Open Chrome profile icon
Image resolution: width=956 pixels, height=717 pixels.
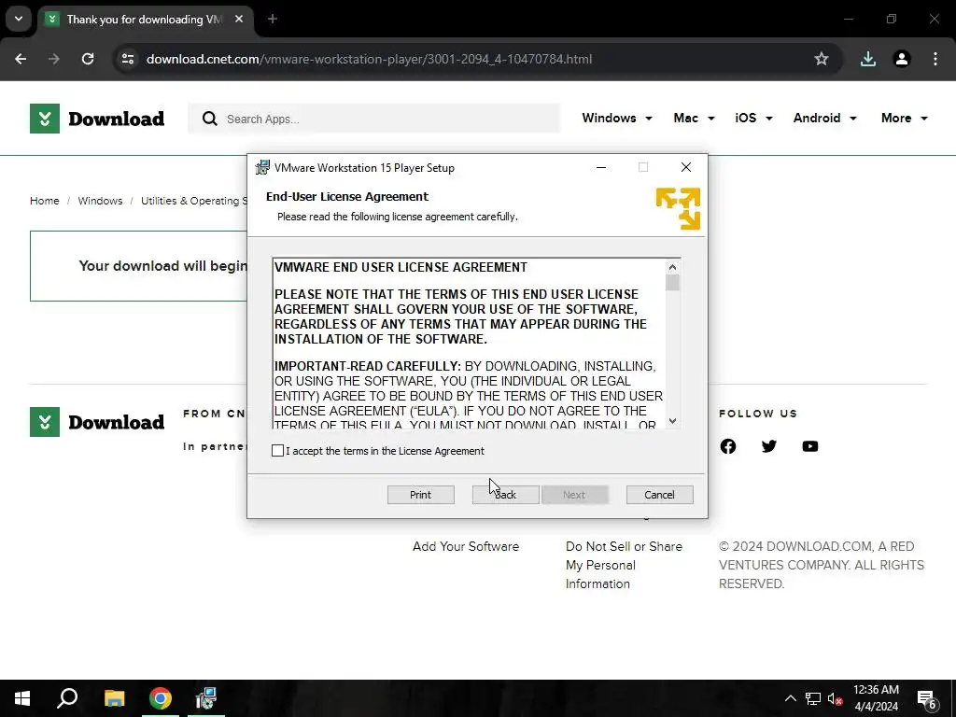pyautogui.click(x=902, y=59)
